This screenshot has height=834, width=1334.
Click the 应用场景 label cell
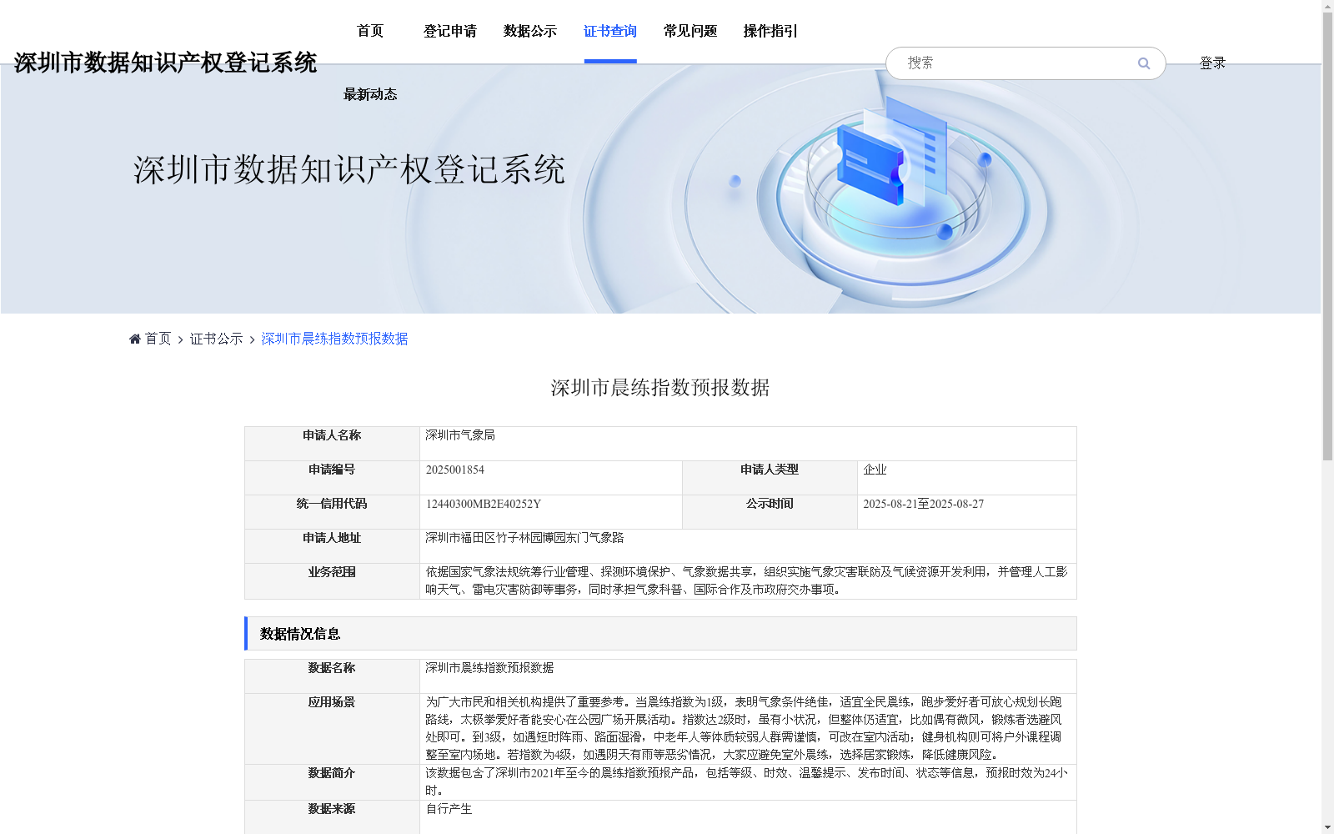[x=332, y=729]
